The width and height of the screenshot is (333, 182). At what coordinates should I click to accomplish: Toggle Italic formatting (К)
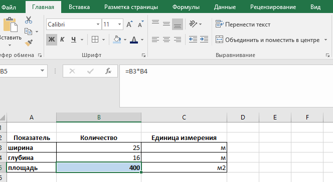pos(62,39)
